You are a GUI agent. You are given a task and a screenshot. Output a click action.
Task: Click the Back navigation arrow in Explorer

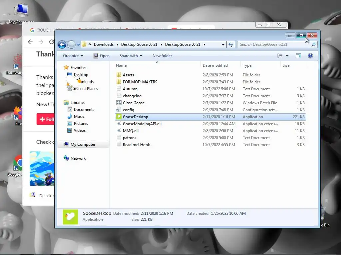coord(62,45)
